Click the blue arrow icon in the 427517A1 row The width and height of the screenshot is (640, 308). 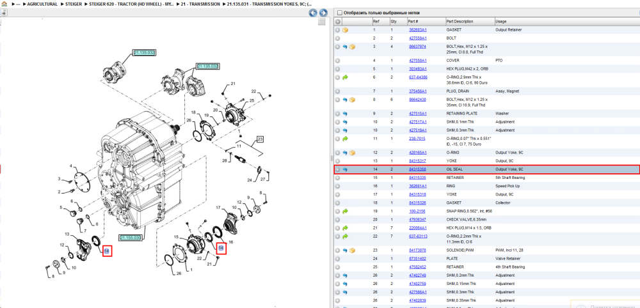346,122
